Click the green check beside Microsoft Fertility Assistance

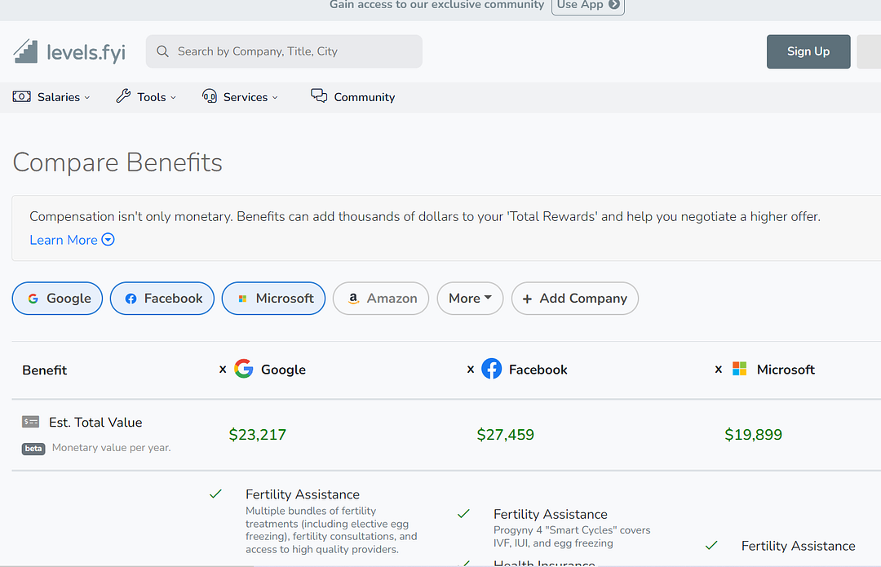pyautogui.click(x=711, y=545)
